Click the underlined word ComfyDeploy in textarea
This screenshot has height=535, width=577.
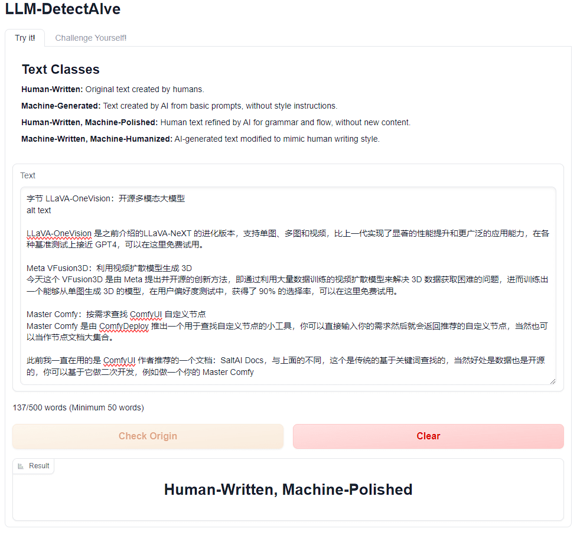coord(124,327)
